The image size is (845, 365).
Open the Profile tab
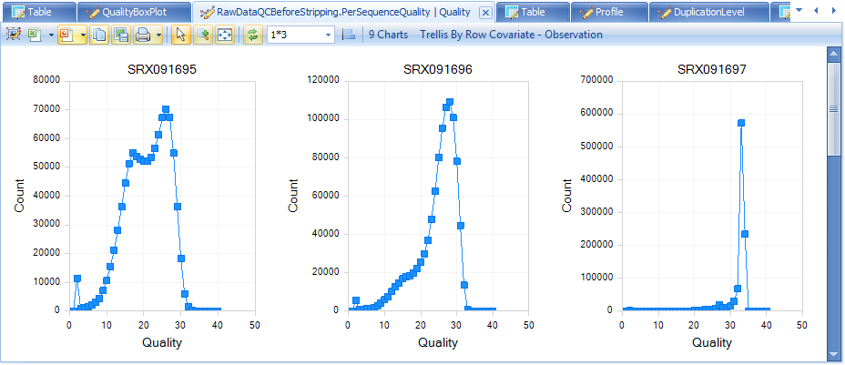click(x=609, y=11)
